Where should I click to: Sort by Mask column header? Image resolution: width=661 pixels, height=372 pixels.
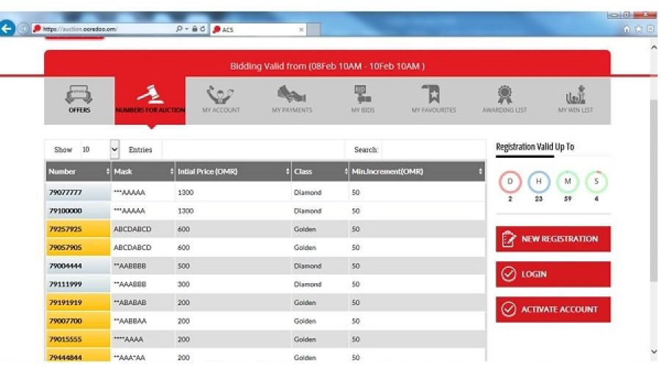click(143, 172)
